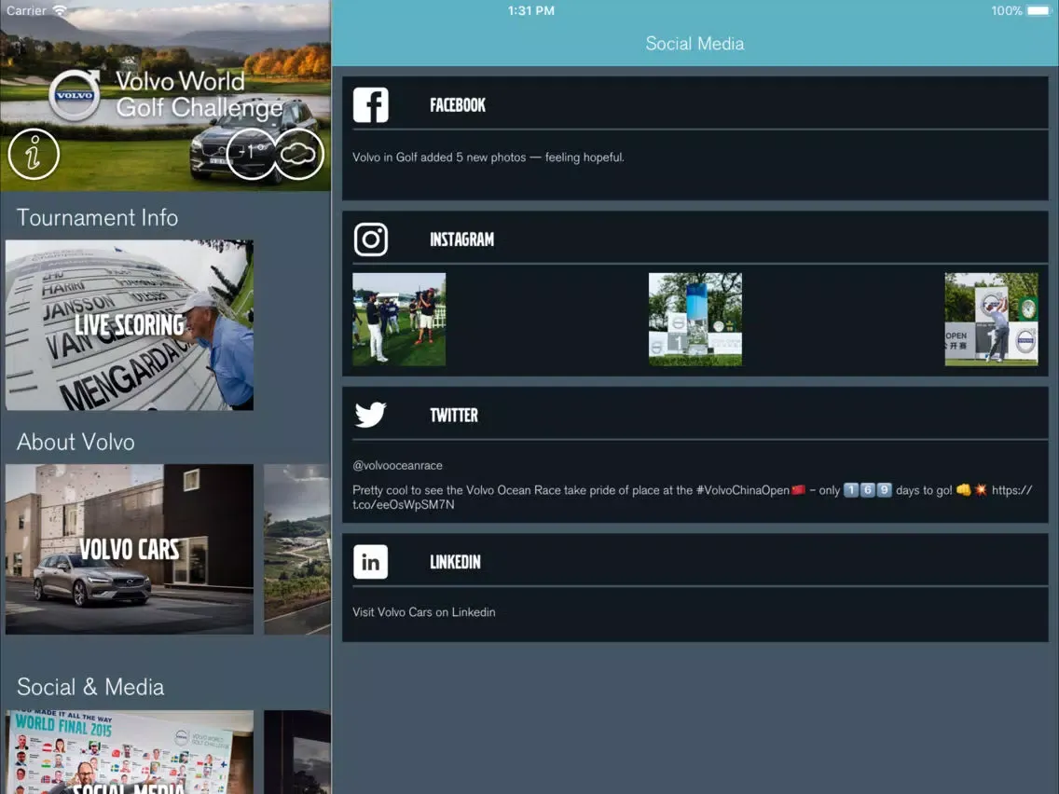Tap the Wi-Fi icon in status bar
Image resolution: width=1059 pixels, height=794 pixels.
[60, 10]
